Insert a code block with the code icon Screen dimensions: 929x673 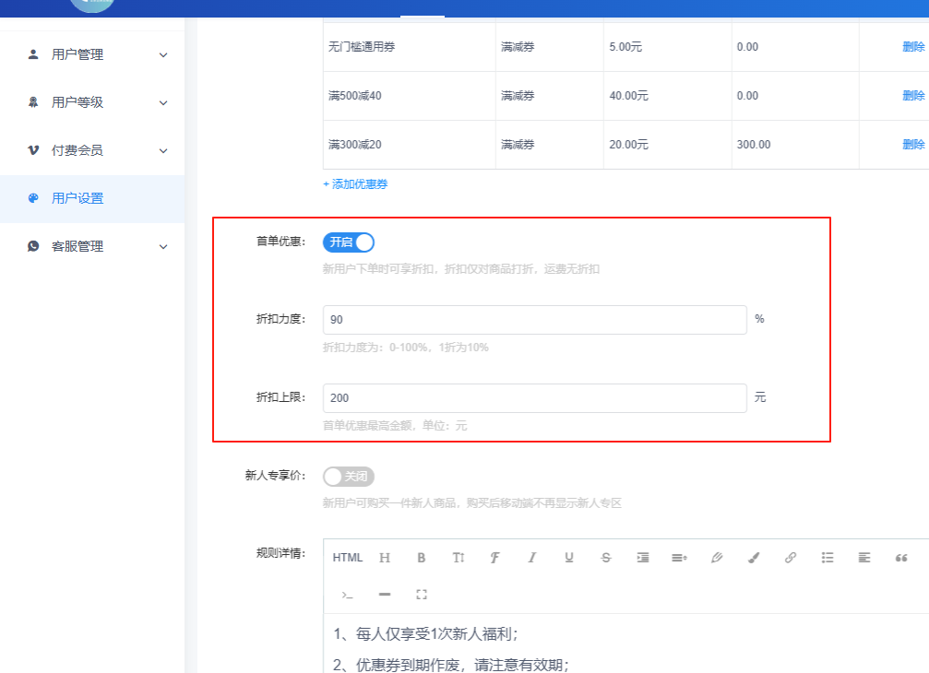pos(347,595)
